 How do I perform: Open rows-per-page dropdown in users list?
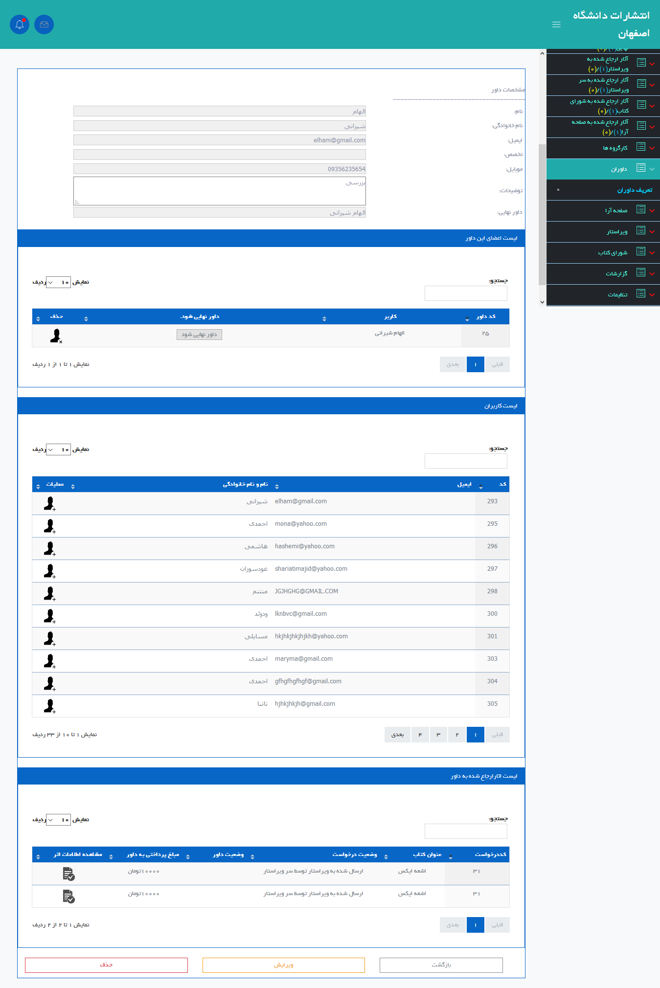[58, 449]
